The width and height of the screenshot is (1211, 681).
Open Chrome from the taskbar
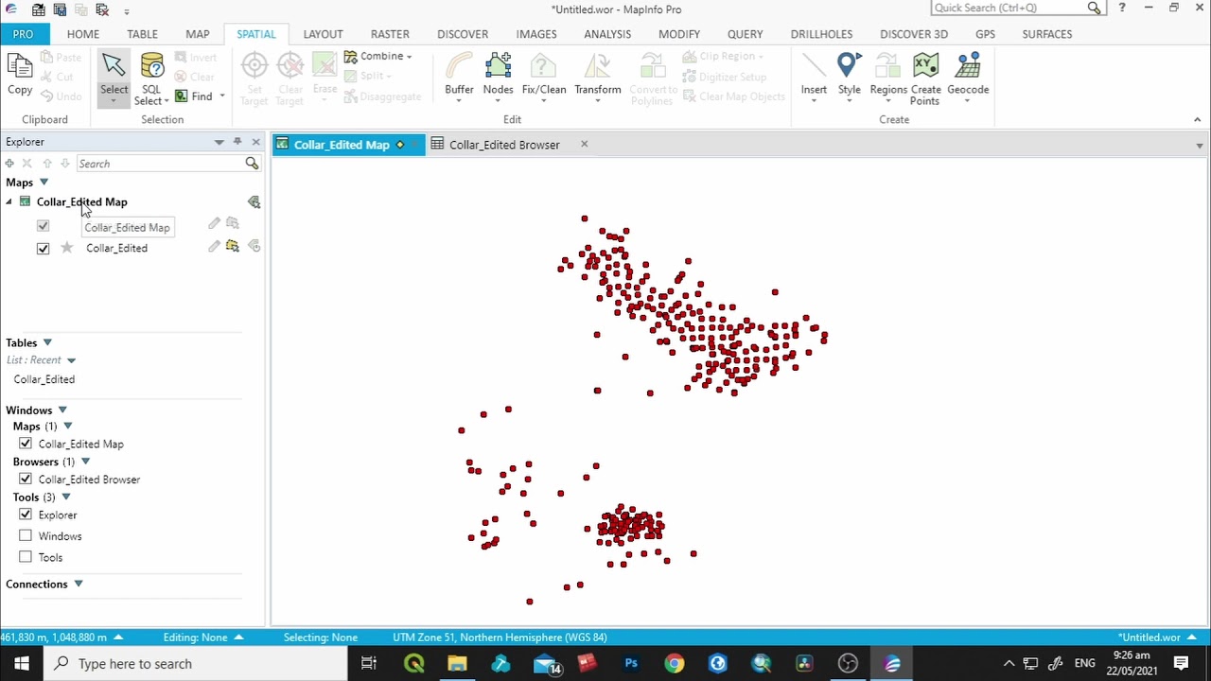point(674,664)
